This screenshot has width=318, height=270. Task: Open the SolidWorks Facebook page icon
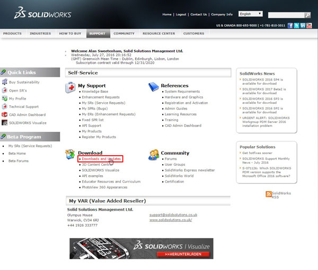click(290, 25)
